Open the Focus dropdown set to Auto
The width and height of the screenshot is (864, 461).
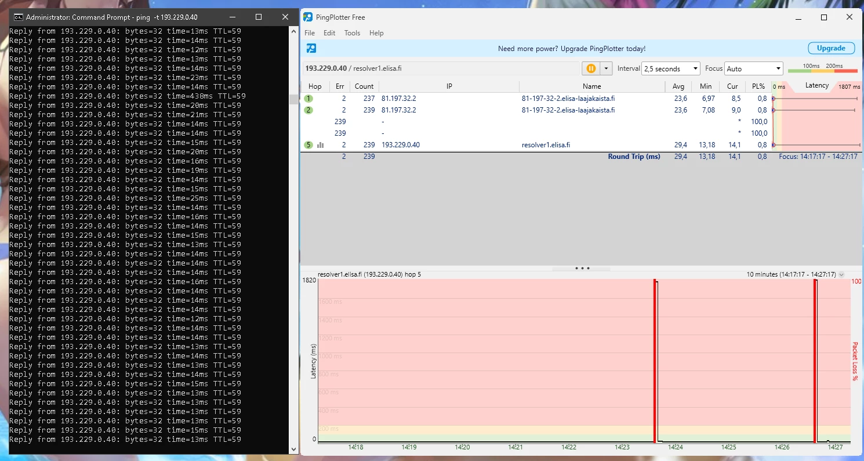[x=754, y=68]
